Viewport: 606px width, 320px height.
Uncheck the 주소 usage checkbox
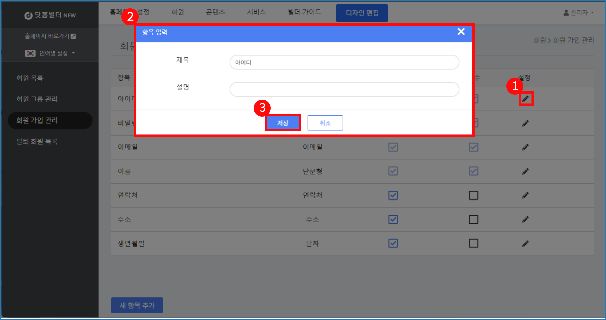pyautogui.click(x=393, y=220)
